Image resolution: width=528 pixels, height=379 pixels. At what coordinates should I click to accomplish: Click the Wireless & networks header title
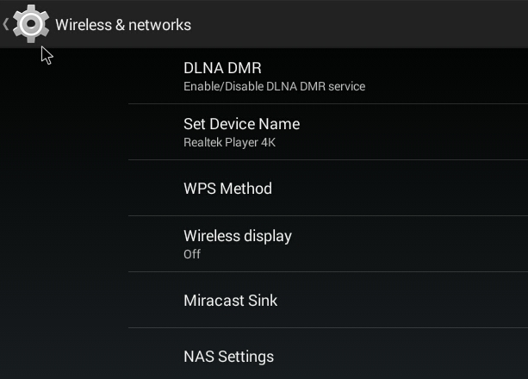(x=123, y=25)
